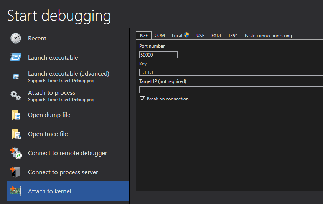Open the EXDI tab
This screenshot has width=323, height=204.
(216, 36)
